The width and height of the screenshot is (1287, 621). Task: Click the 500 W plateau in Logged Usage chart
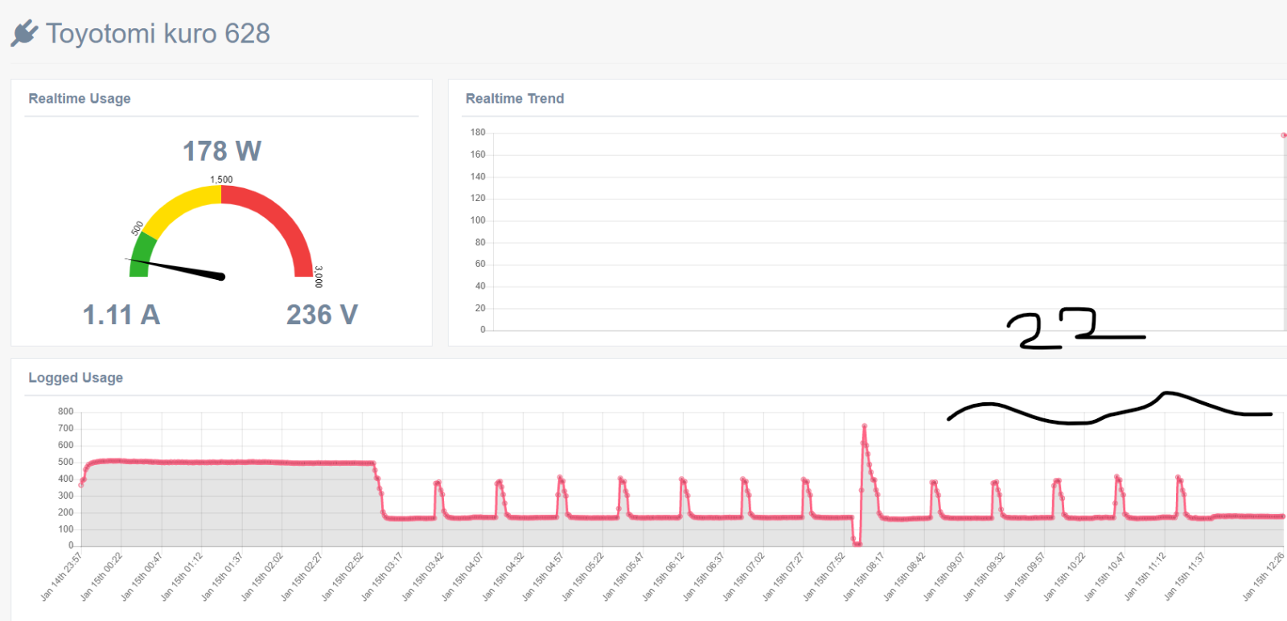pyautogui.click(x=229, y=463)
